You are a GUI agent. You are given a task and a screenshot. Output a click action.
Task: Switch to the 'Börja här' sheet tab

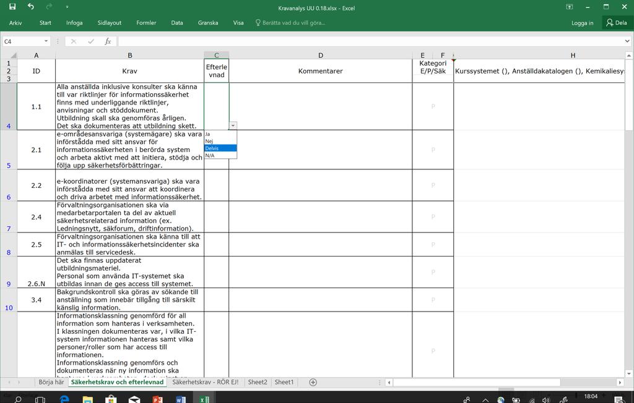[51, 381]
